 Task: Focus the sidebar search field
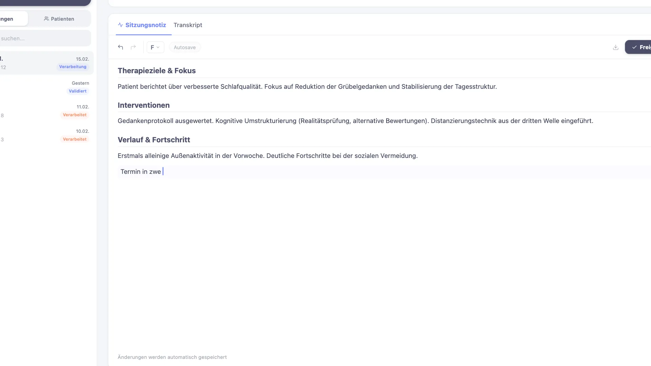(45, 38)
